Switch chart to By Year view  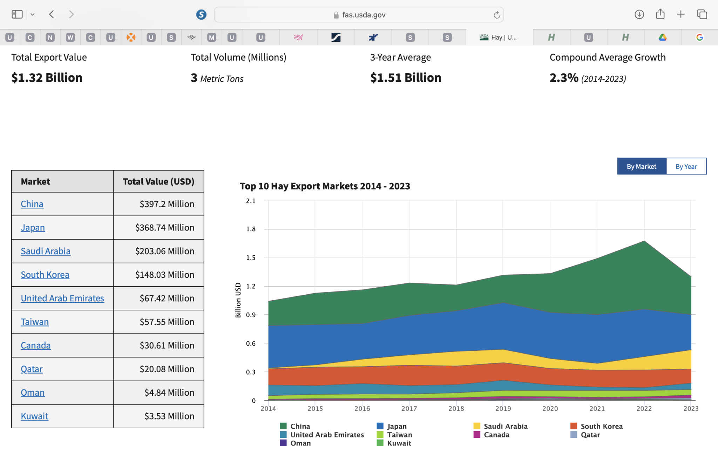pyautogui.click(x=686, y=167)
